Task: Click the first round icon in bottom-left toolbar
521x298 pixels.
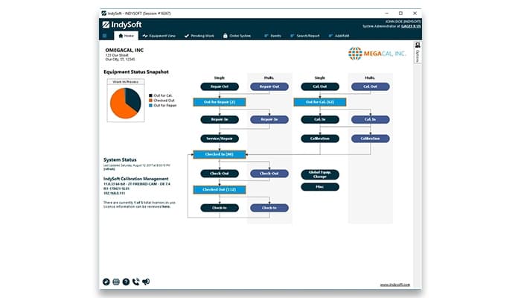Action: [x=106, y=282]
